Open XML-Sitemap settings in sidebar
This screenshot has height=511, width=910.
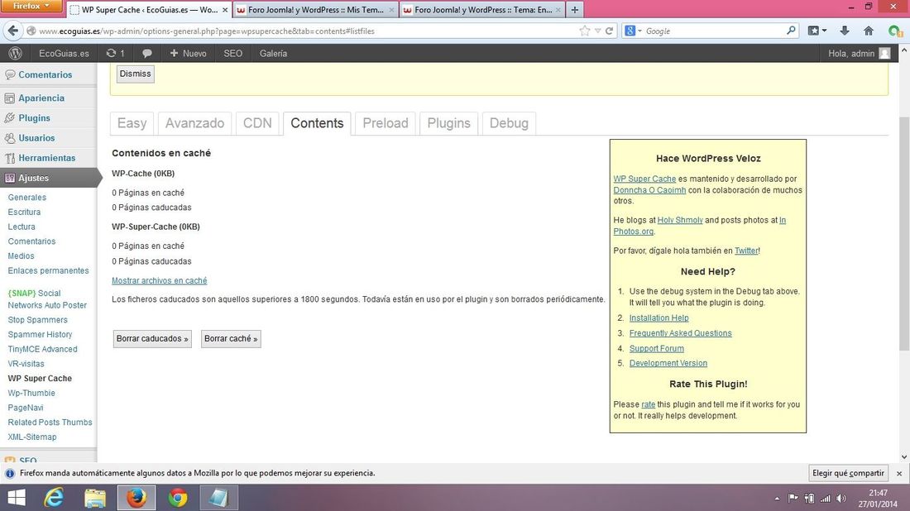coord(32,437)
